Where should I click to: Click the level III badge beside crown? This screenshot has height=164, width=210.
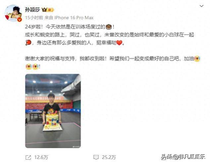[50, 10]
